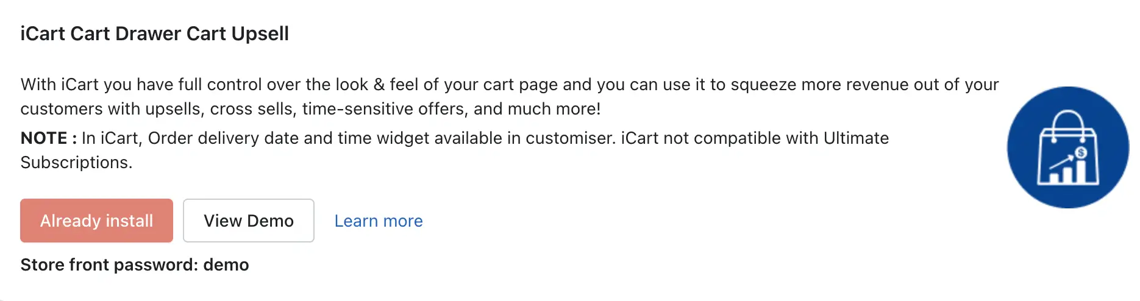
Task: Click the phrase squeeze more revenue
Action: point(821,84)
